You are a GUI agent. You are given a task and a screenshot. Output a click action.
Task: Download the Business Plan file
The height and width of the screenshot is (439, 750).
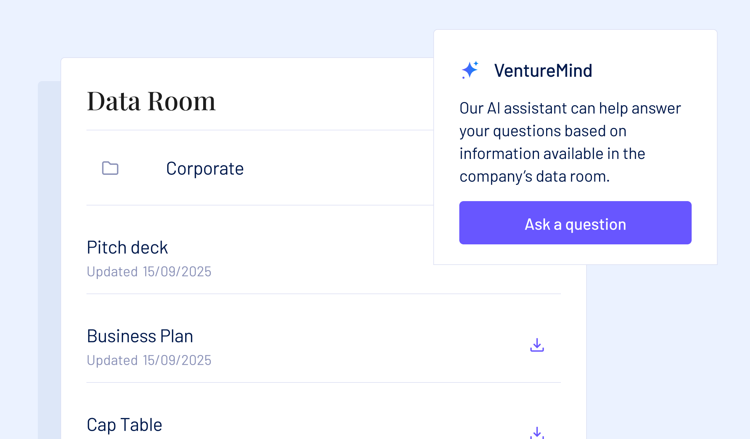pyautogui.click(x=537, y=345)
